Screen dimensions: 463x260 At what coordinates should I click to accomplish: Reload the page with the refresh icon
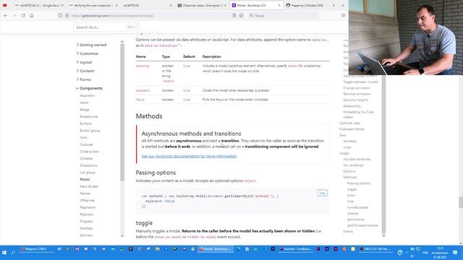(x=23, y=15)
